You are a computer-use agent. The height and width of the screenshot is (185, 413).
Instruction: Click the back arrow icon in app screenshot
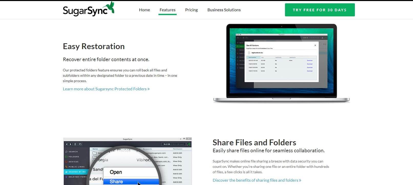(x=67, y=144)
